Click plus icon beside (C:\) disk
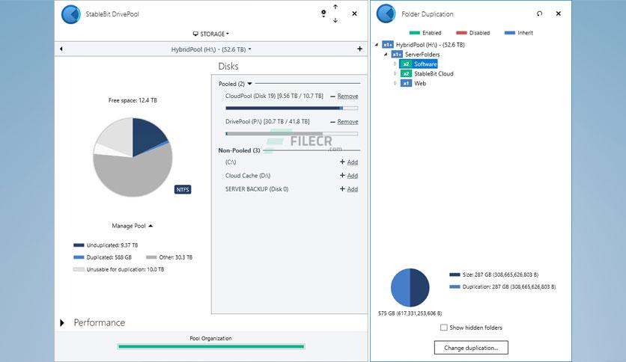 (x=342, y=162)
